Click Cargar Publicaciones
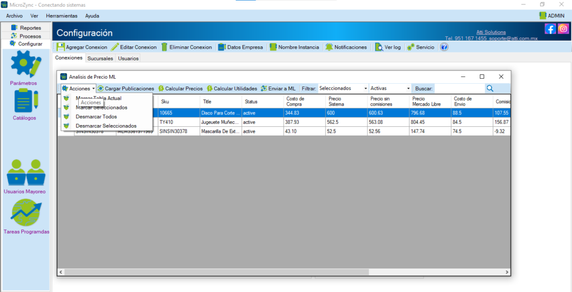 tap(126, 88)
